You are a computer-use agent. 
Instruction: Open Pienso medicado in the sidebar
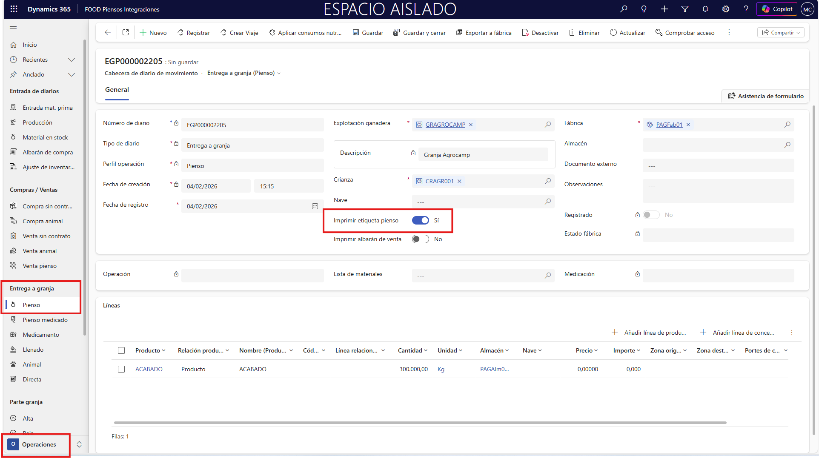[45, 320]
